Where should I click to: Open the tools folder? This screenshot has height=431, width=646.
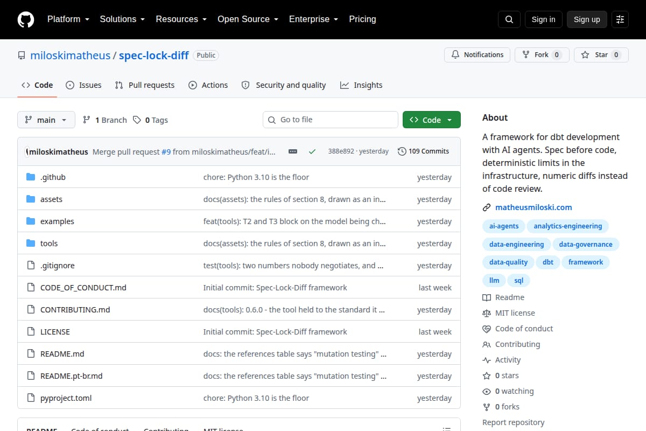click(49, 244)
